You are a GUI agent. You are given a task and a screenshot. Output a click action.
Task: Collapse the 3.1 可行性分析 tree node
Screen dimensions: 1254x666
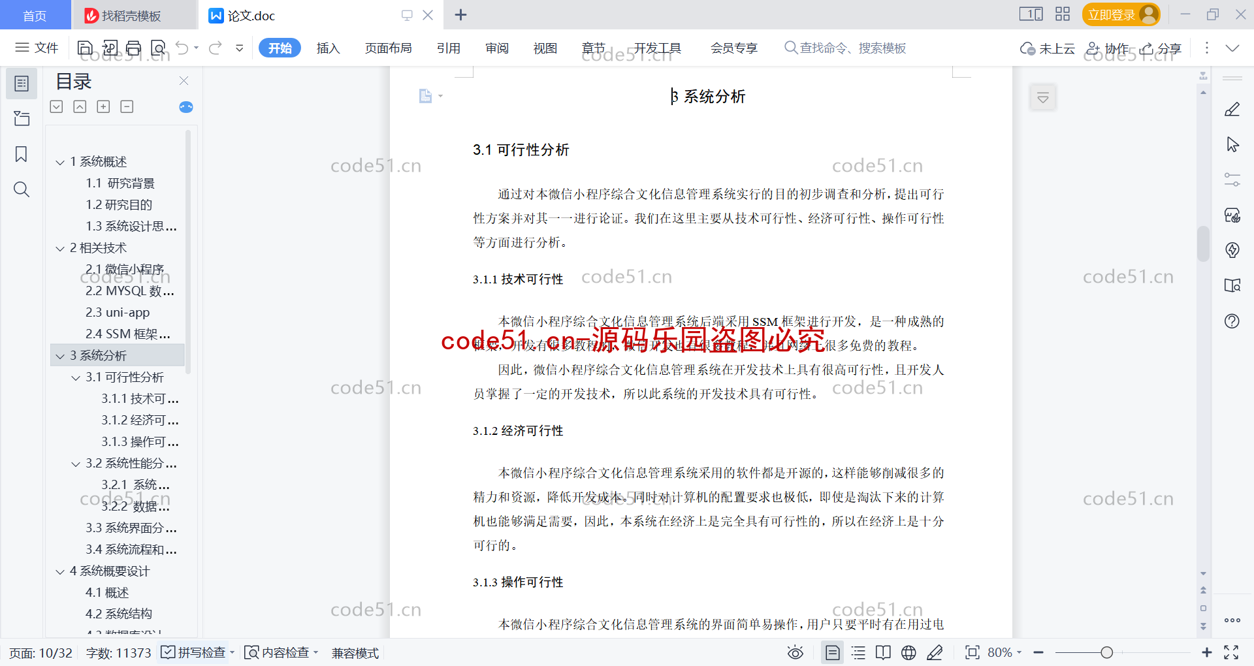[76, 377]
